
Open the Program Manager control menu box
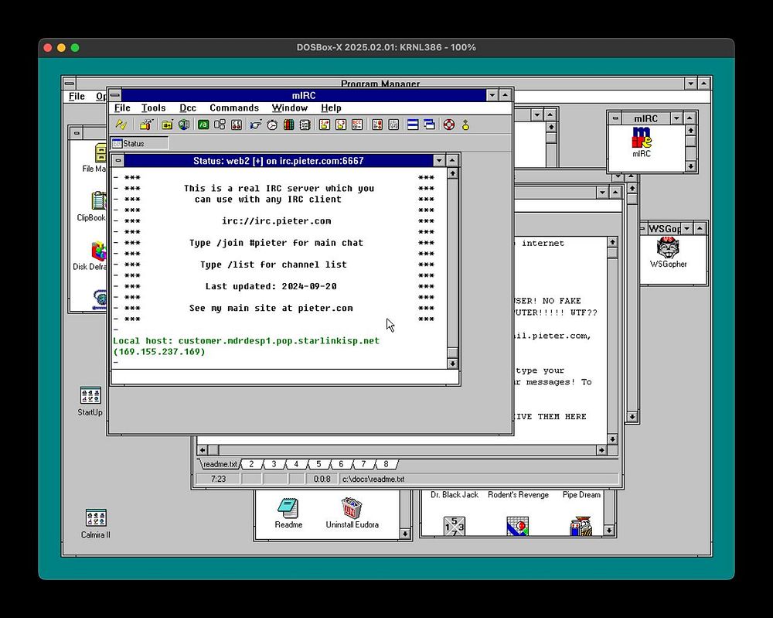pyautogui.click(x=70, y=84)
